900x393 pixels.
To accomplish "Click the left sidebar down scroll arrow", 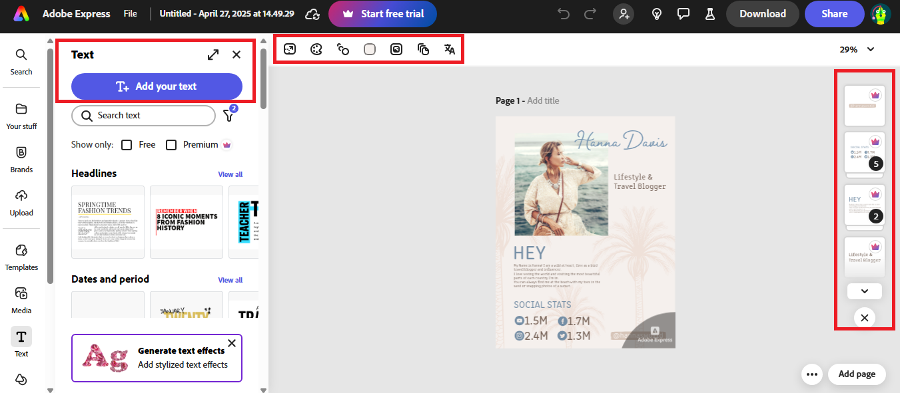I will pyautogui.click(x=51, y=390).
